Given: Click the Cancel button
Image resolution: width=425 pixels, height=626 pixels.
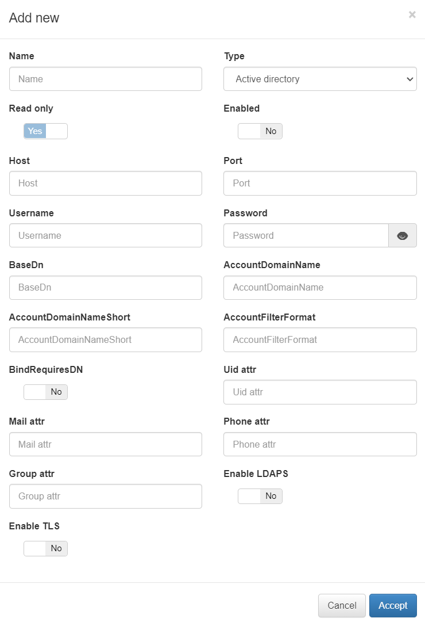Looking at the screenshot, I should point(342,606).
